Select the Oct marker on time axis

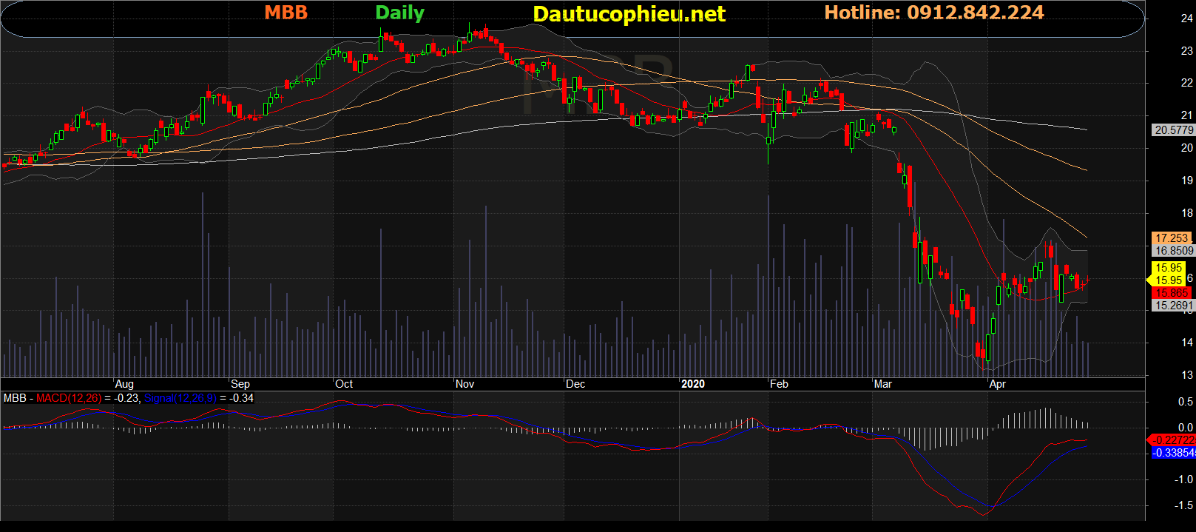[344, 384]
